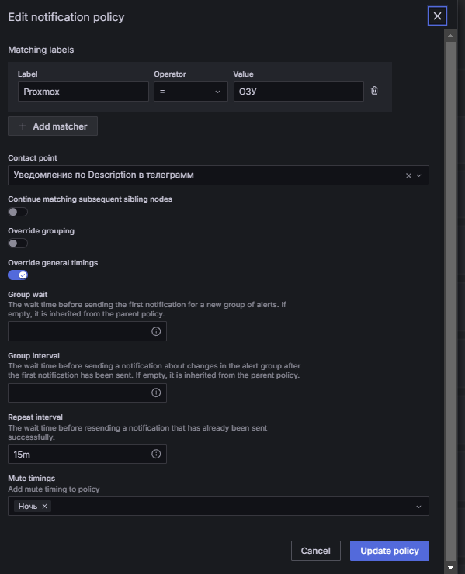Viewport: 465px width, 574px height.
Task: Focus the Value field containing ОЗУ
Action: point(299,92)
